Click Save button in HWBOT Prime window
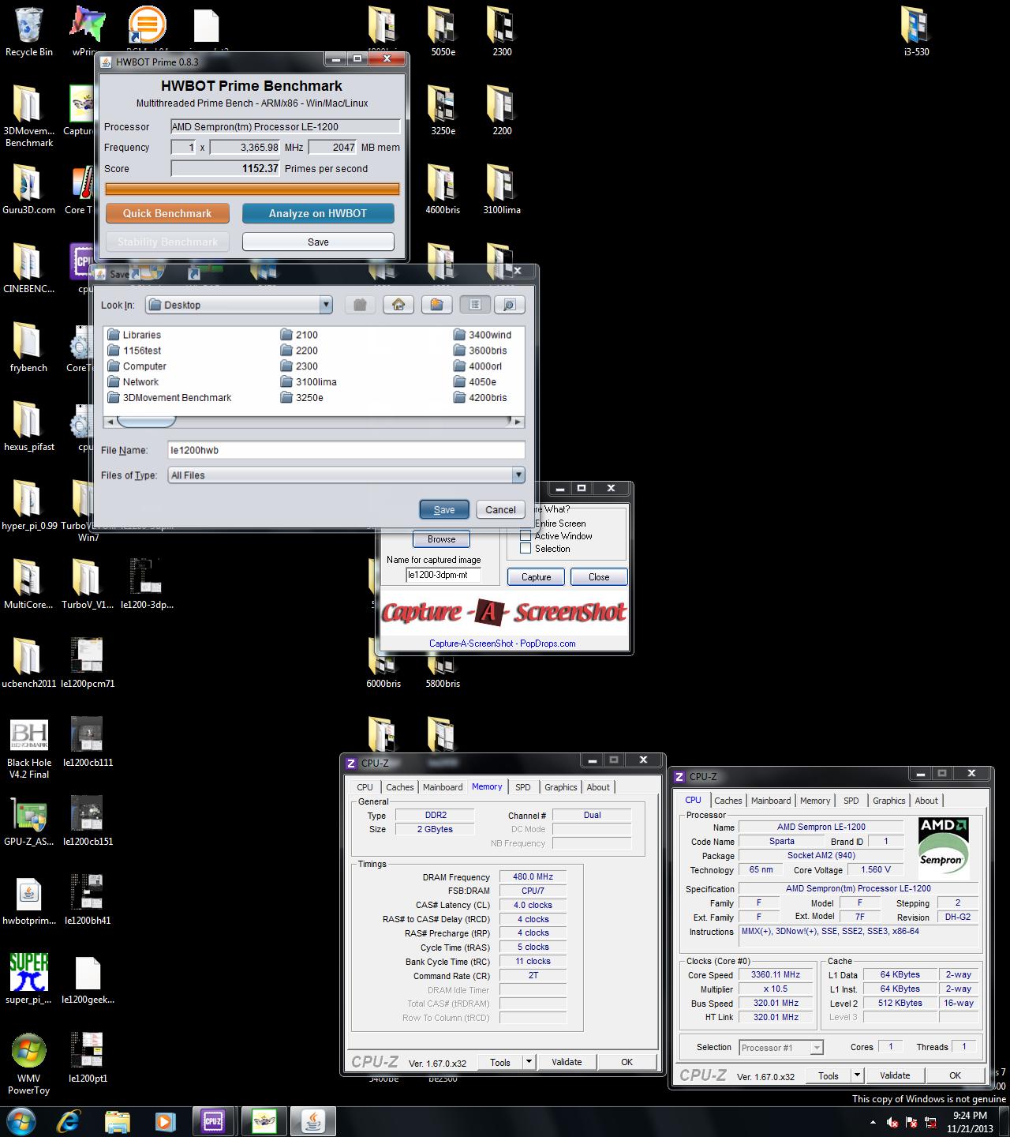 tap(318, 242)
